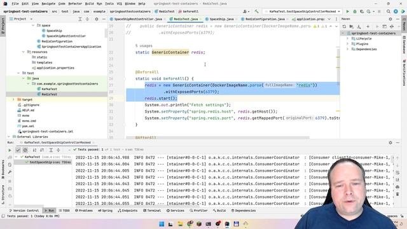
Task: Open the run configuration dropdown
Action: [303, 11]
